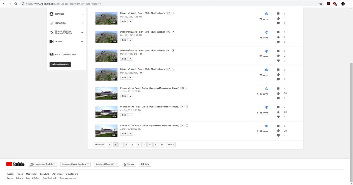Screen dimensions: 353x185
Task: Open Edit dropdown arrow on last Pieces of the Past row
Action: point(130,134)
